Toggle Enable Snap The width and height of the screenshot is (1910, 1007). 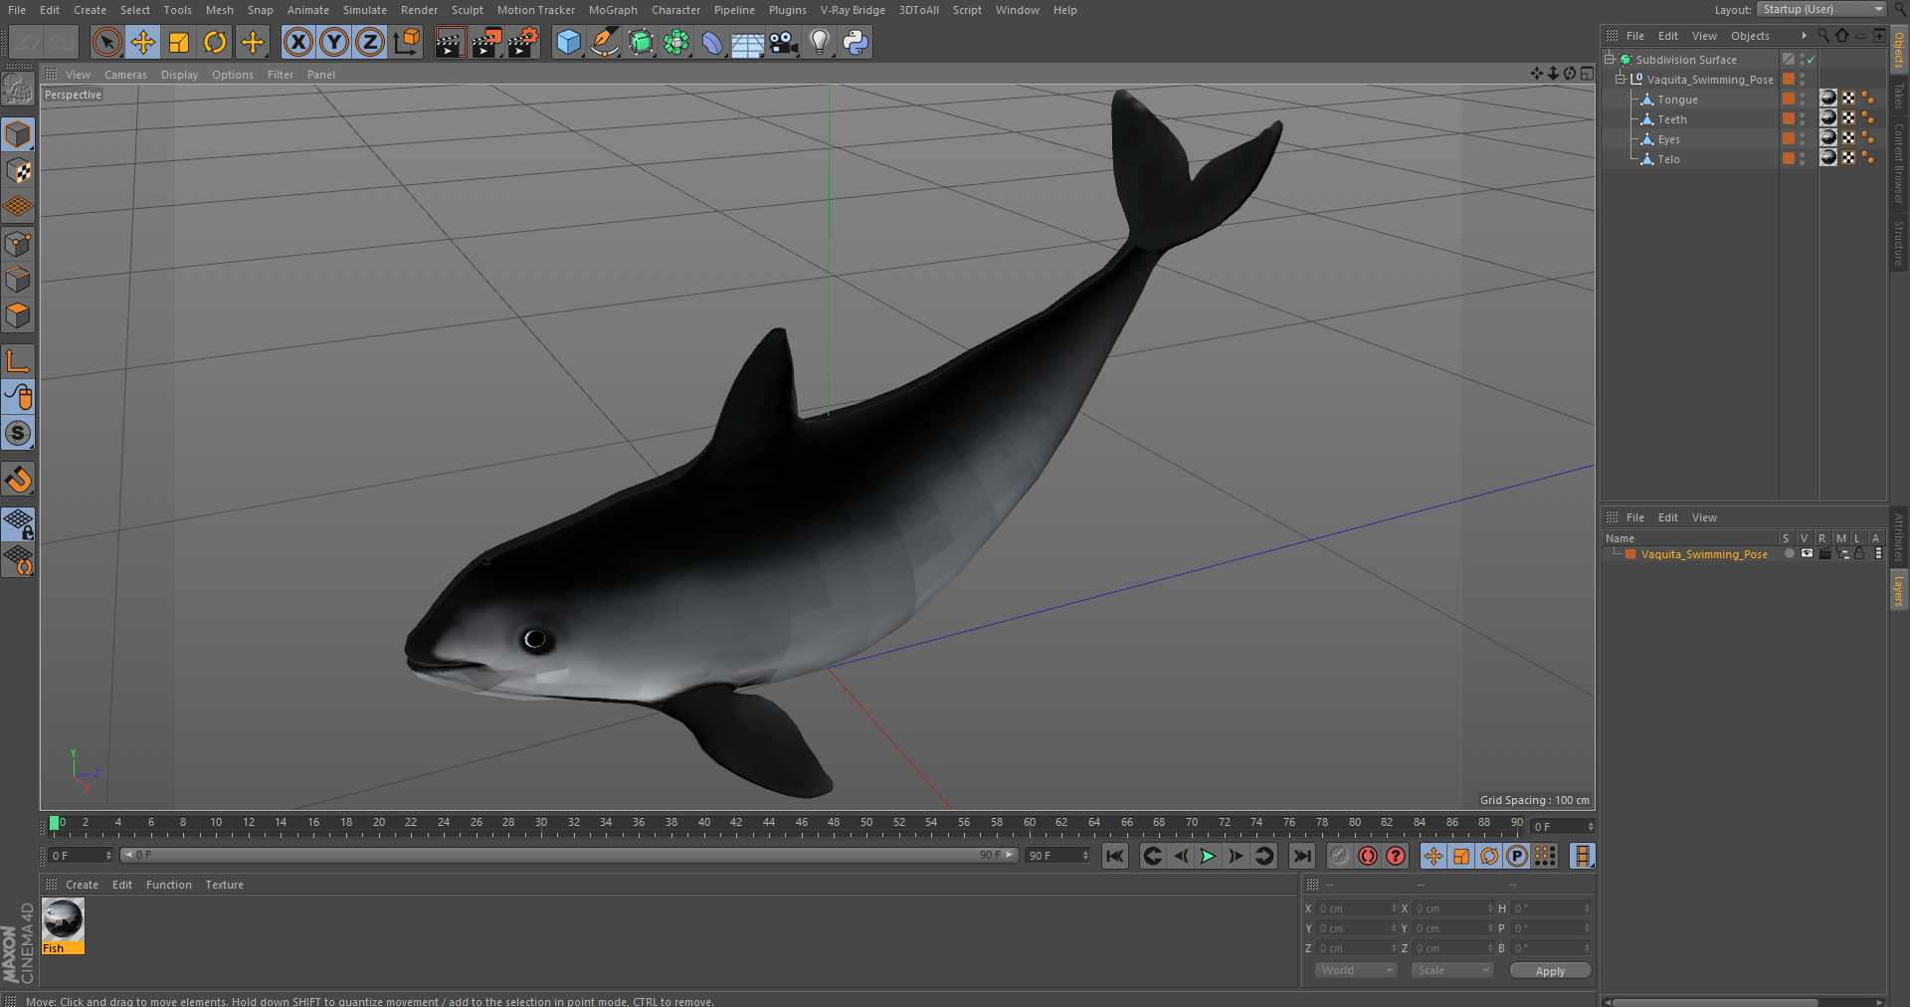click(18, 480)
